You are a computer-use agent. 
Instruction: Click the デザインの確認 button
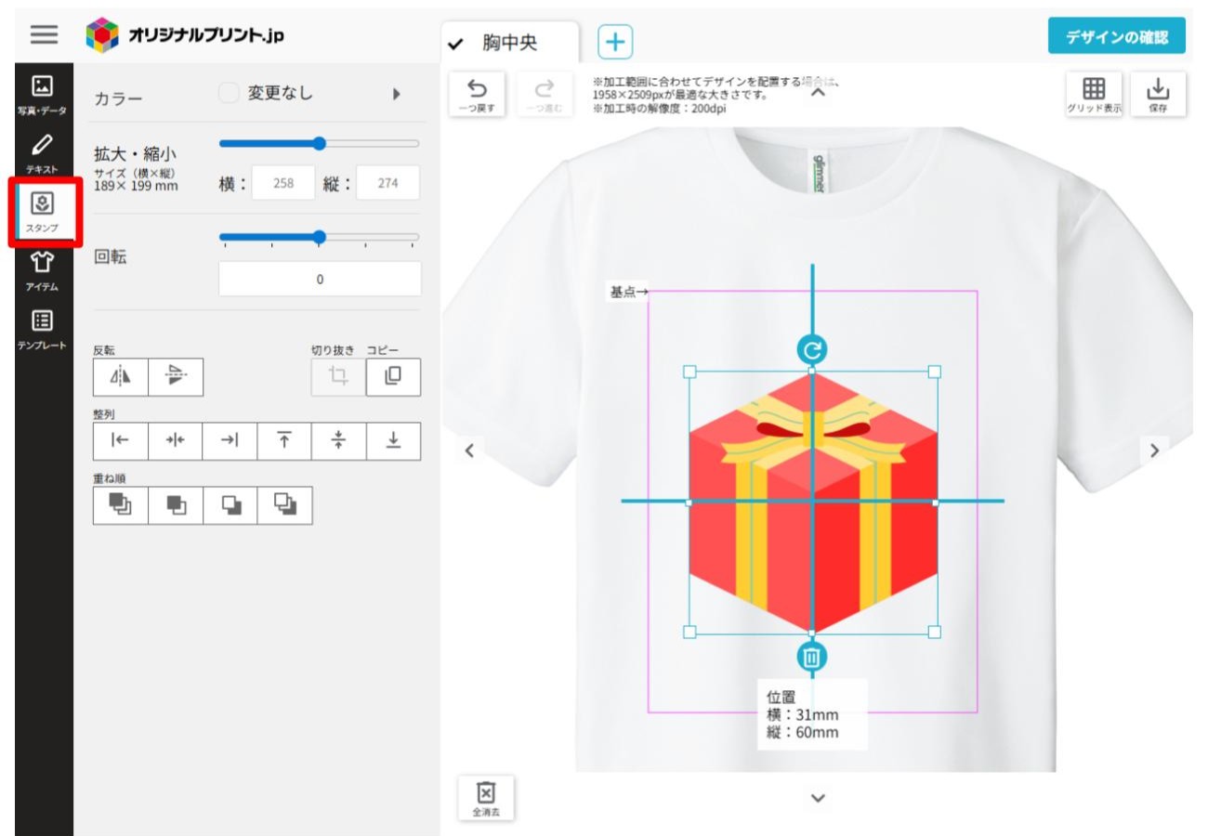click(1116, 37)
